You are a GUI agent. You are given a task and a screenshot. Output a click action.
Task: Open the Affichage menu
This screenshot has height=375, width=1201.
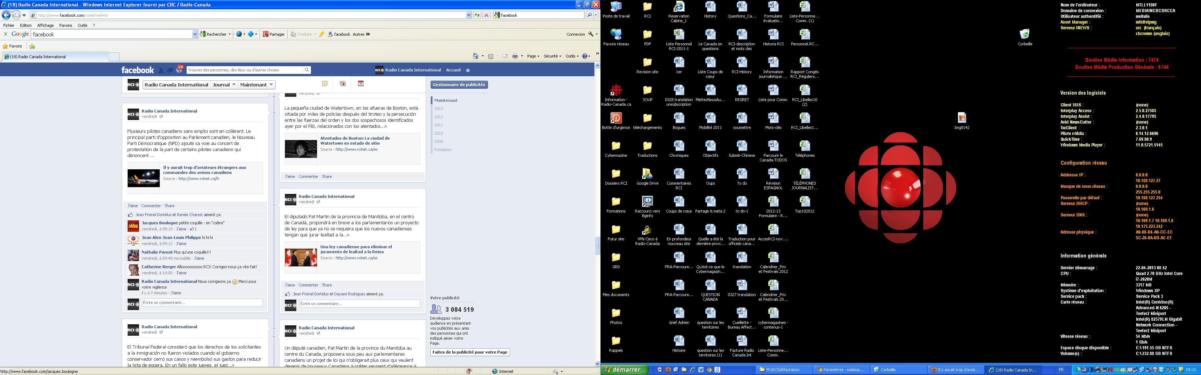tap(45, 26)
